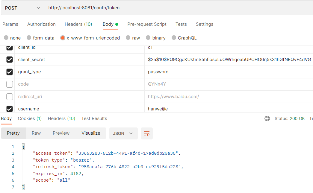Click the access_token value in response

127,153
